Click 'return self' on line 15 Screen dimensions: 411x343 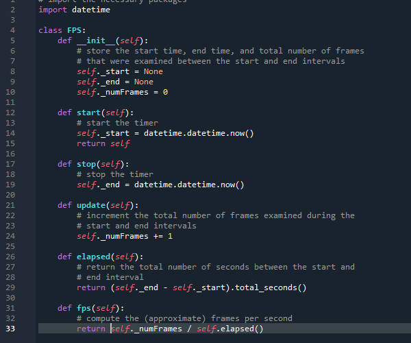click(x=103, y=143)
